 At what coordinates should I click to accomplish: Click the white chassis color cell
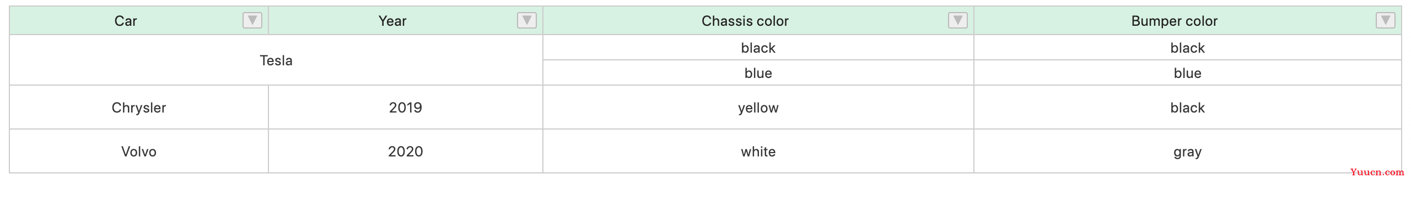(758, 151)
